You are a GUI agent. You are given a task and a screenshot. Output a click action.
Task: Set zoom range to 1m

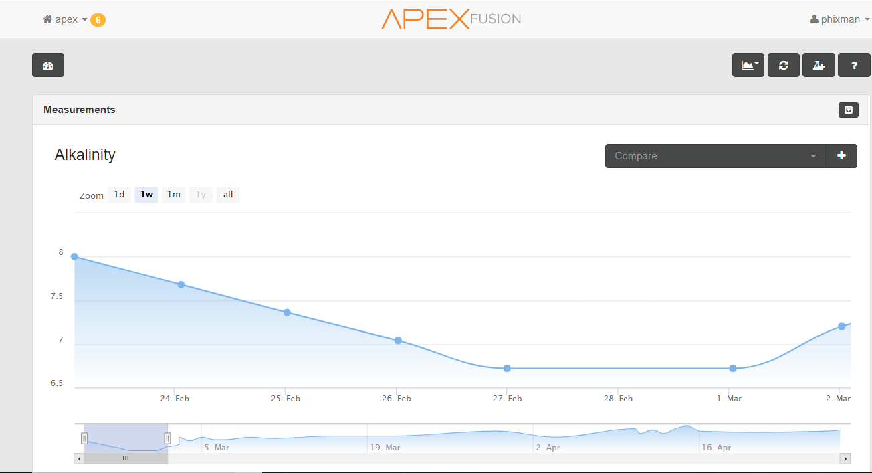click(174, 195)
